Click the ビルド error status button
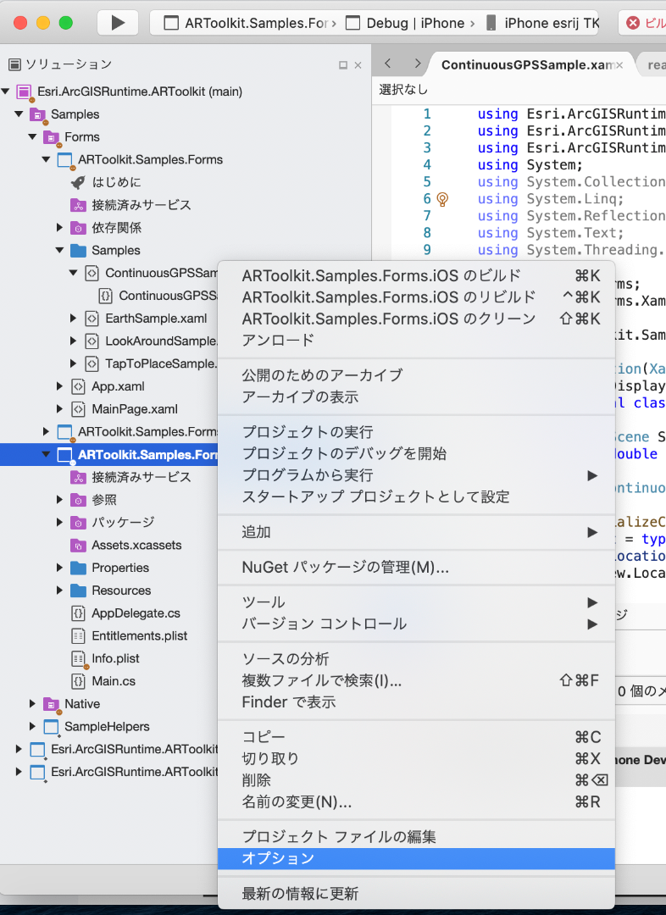The height and width of the screenshot is (915, 666). (x=642, y=23)
